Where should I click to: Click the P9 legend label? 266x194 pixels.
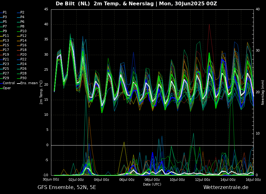(5, 31)
